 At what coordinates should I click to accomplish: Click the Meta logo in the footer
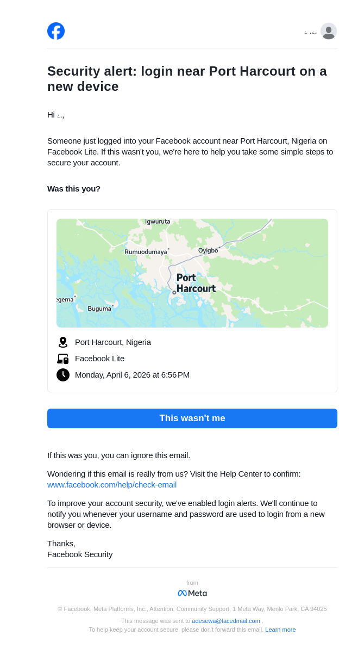pos(192,593)
